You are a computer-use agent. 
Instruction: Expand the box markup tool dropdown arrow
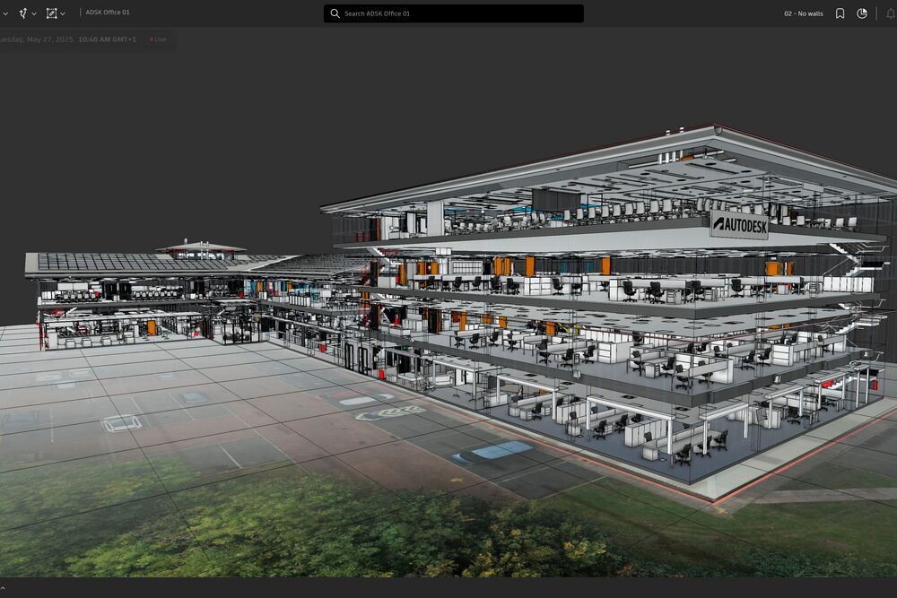click(63, 14)
